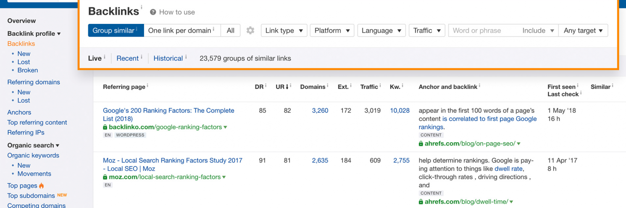Open Backlinks in the sidebar
The image size is (626, 208).
coord(21,44)
